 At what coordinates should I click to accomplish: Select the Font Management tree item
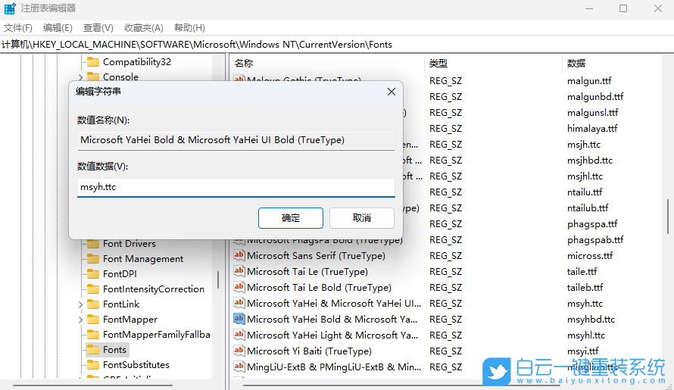pyautogui.click(x=143, y=259)
